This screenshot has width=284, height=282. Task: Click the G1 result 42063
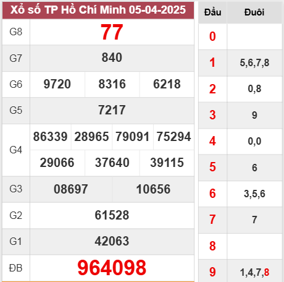[x=112, y=241]
